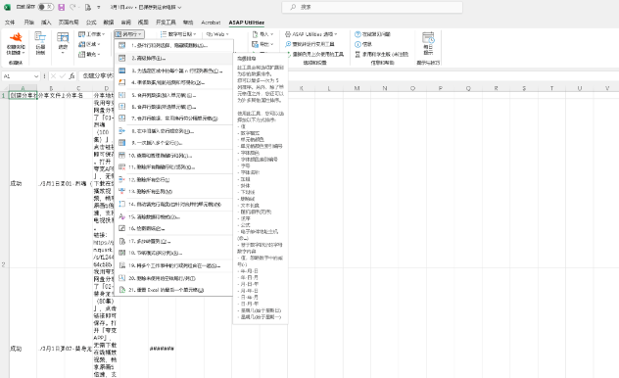Select column M header
Viewport: 619px width, 378px height.
357,88
